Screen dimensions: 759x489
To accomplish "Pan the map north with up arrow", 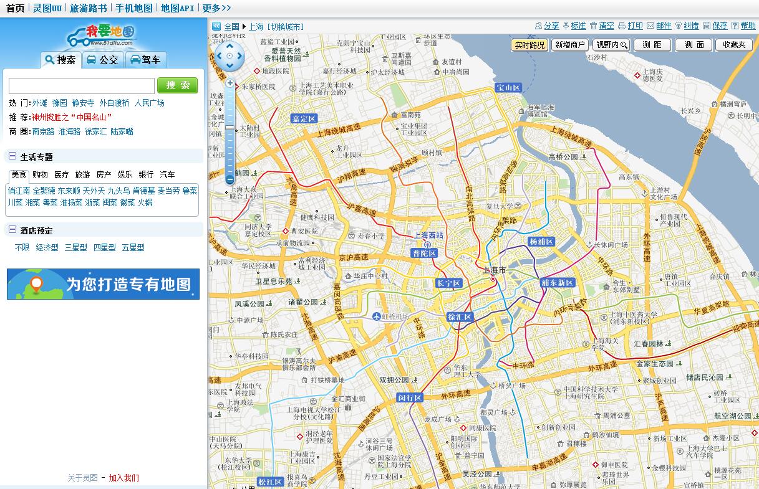I will (230, 45).
